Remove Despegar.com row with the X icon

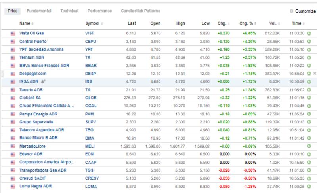pyautogui.click(x=315, y=74)
